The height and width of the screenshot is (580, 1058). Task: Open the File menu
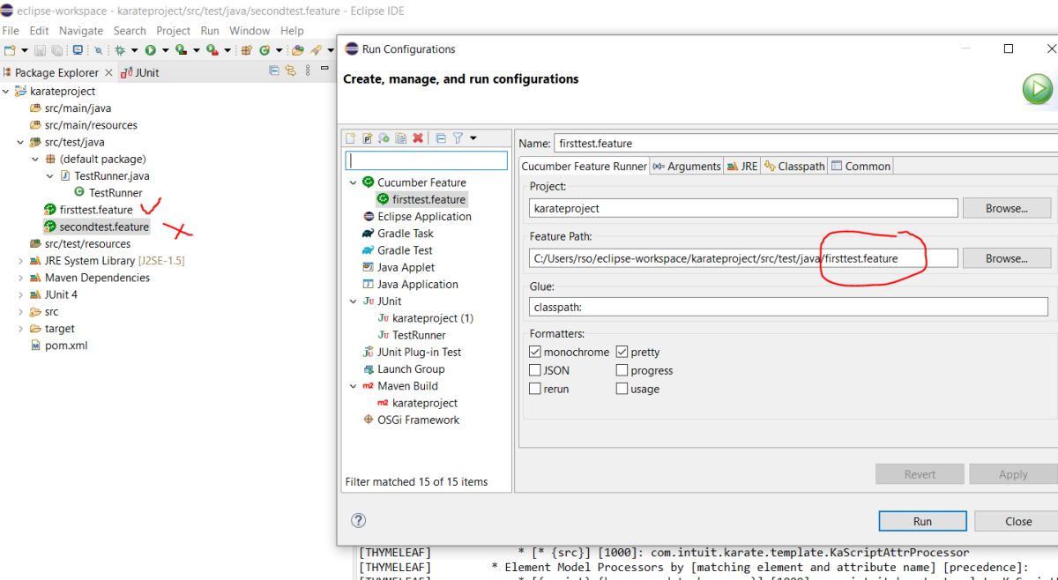(x=11, y=30)
